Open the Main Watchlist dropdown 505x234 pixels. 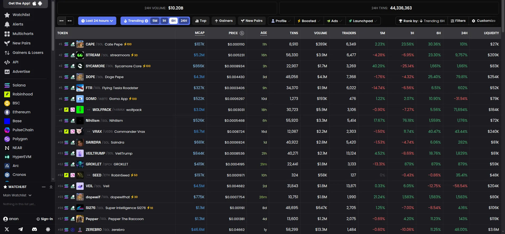[17, 195]
